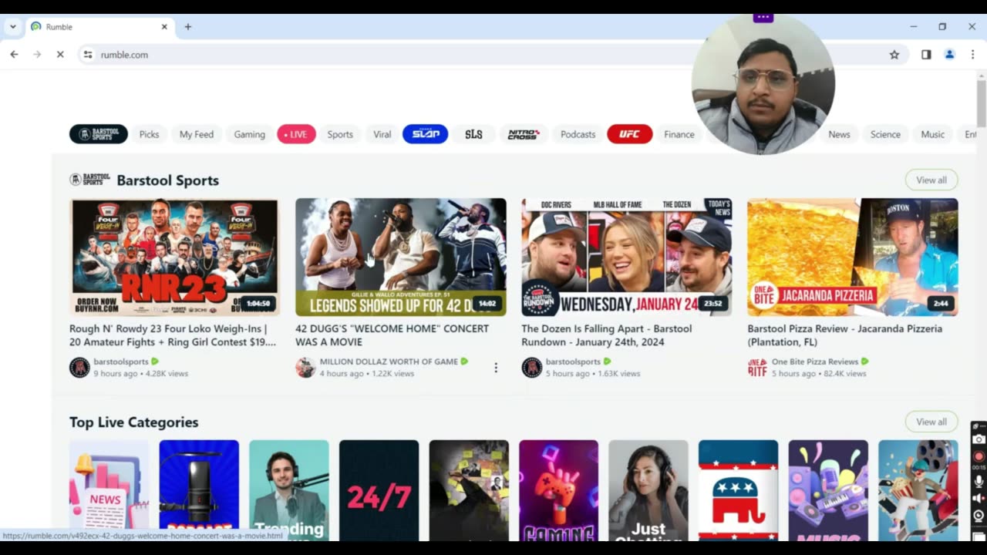
Task: Open MILLION DOLLAZ WORTH OF GAME channel
Action: (389, 362)
